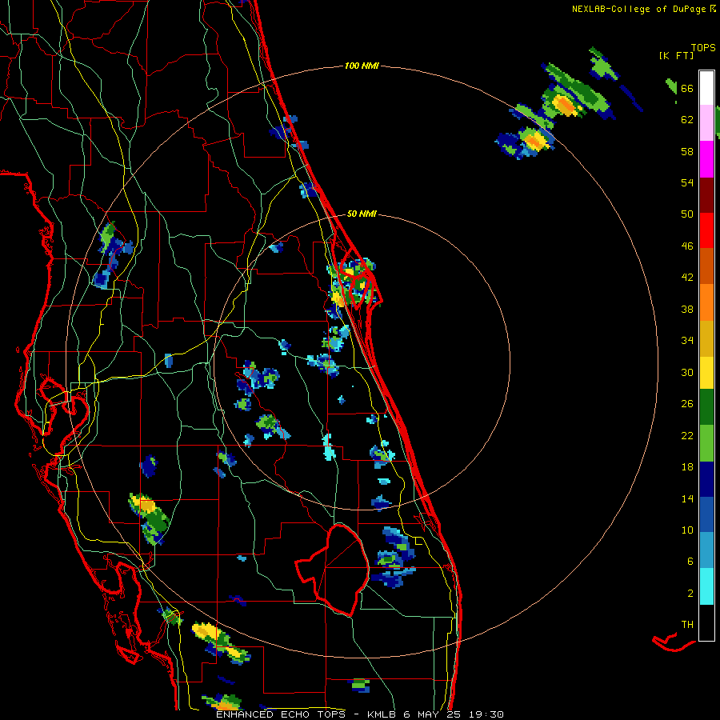Screen dimensions: 720x720
Task: Click the 50 NMI range ring label
Action: [362, 214]
